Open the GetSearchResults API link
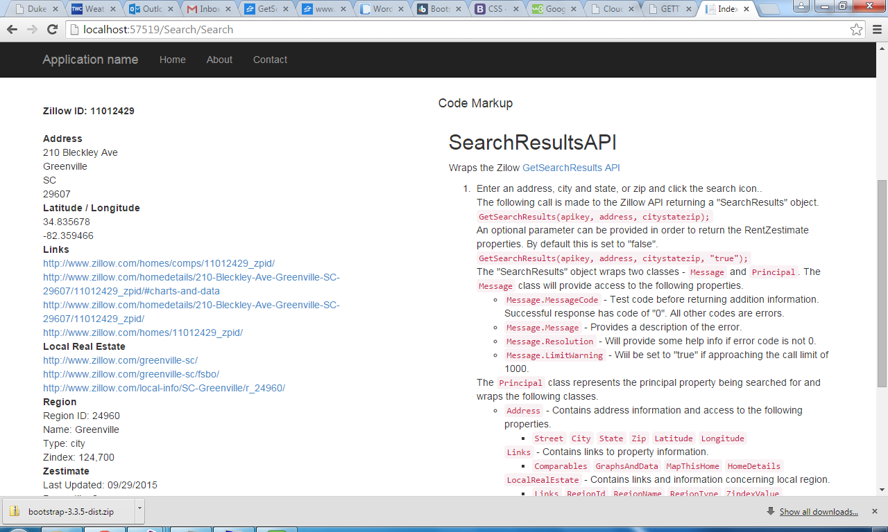The height and width of the screenshot is (532, 888). pos(571,168)
